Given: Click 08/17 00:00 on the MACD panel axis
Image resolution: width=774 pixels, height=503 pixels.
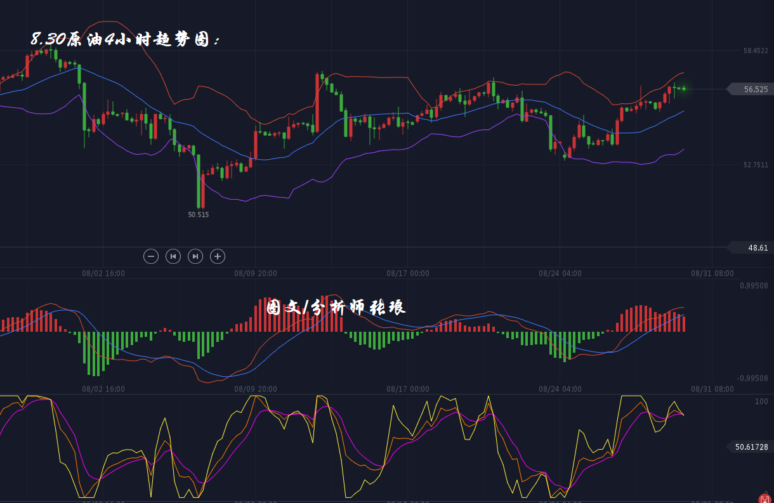Looking at the screenshot, I should click(408, 389).
